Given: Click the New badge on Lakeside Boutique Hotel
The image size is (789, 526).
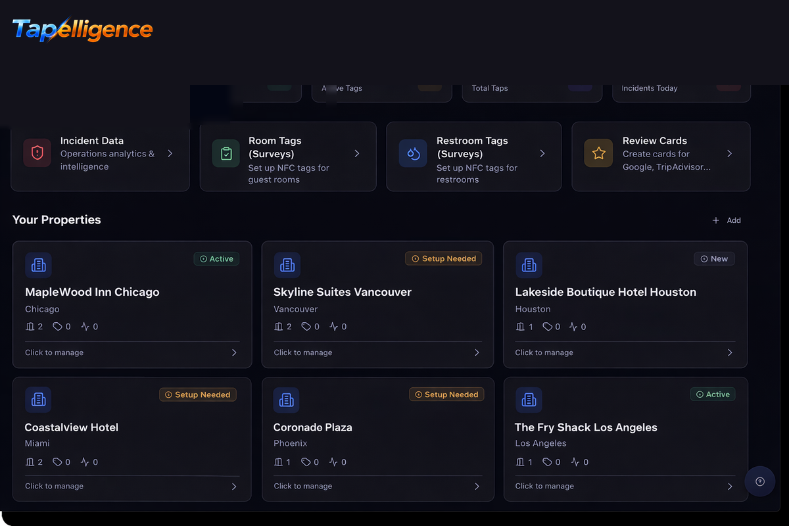Looking at the screenshot, I should 714,259.
